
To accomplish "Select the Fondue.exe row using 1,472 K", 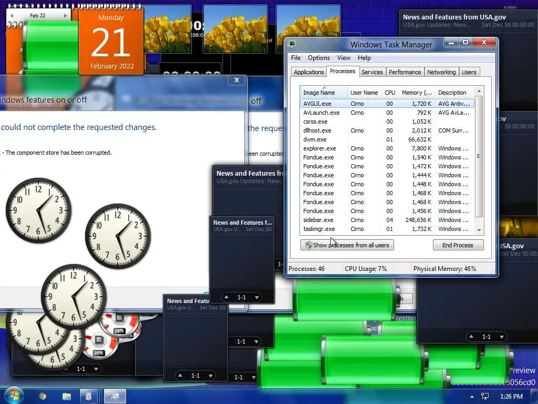I will pos(387,166).
